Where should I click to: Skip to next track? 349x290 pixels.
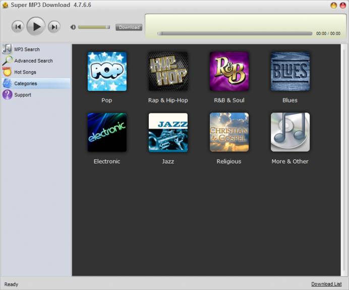54,27
